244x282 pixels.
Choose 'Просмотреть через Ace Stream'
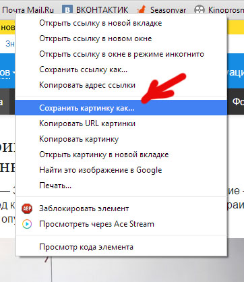point(121,224)
